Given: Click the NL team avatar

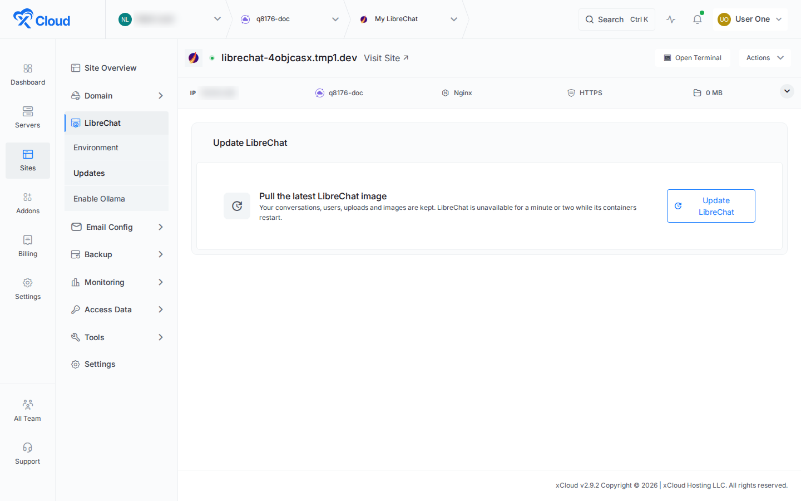Looking at the screenshot, I should click(x=125, y=19).
